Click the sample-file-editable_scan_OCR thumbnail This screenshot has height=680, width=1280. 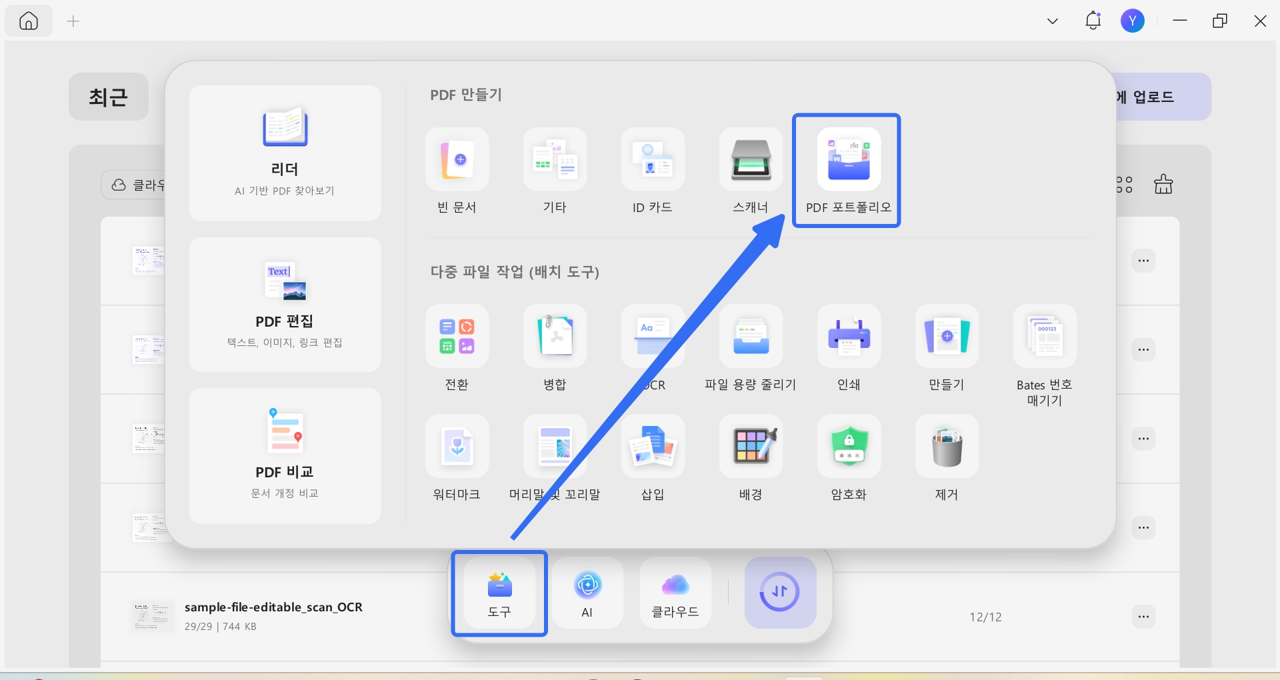coord(152,616)
